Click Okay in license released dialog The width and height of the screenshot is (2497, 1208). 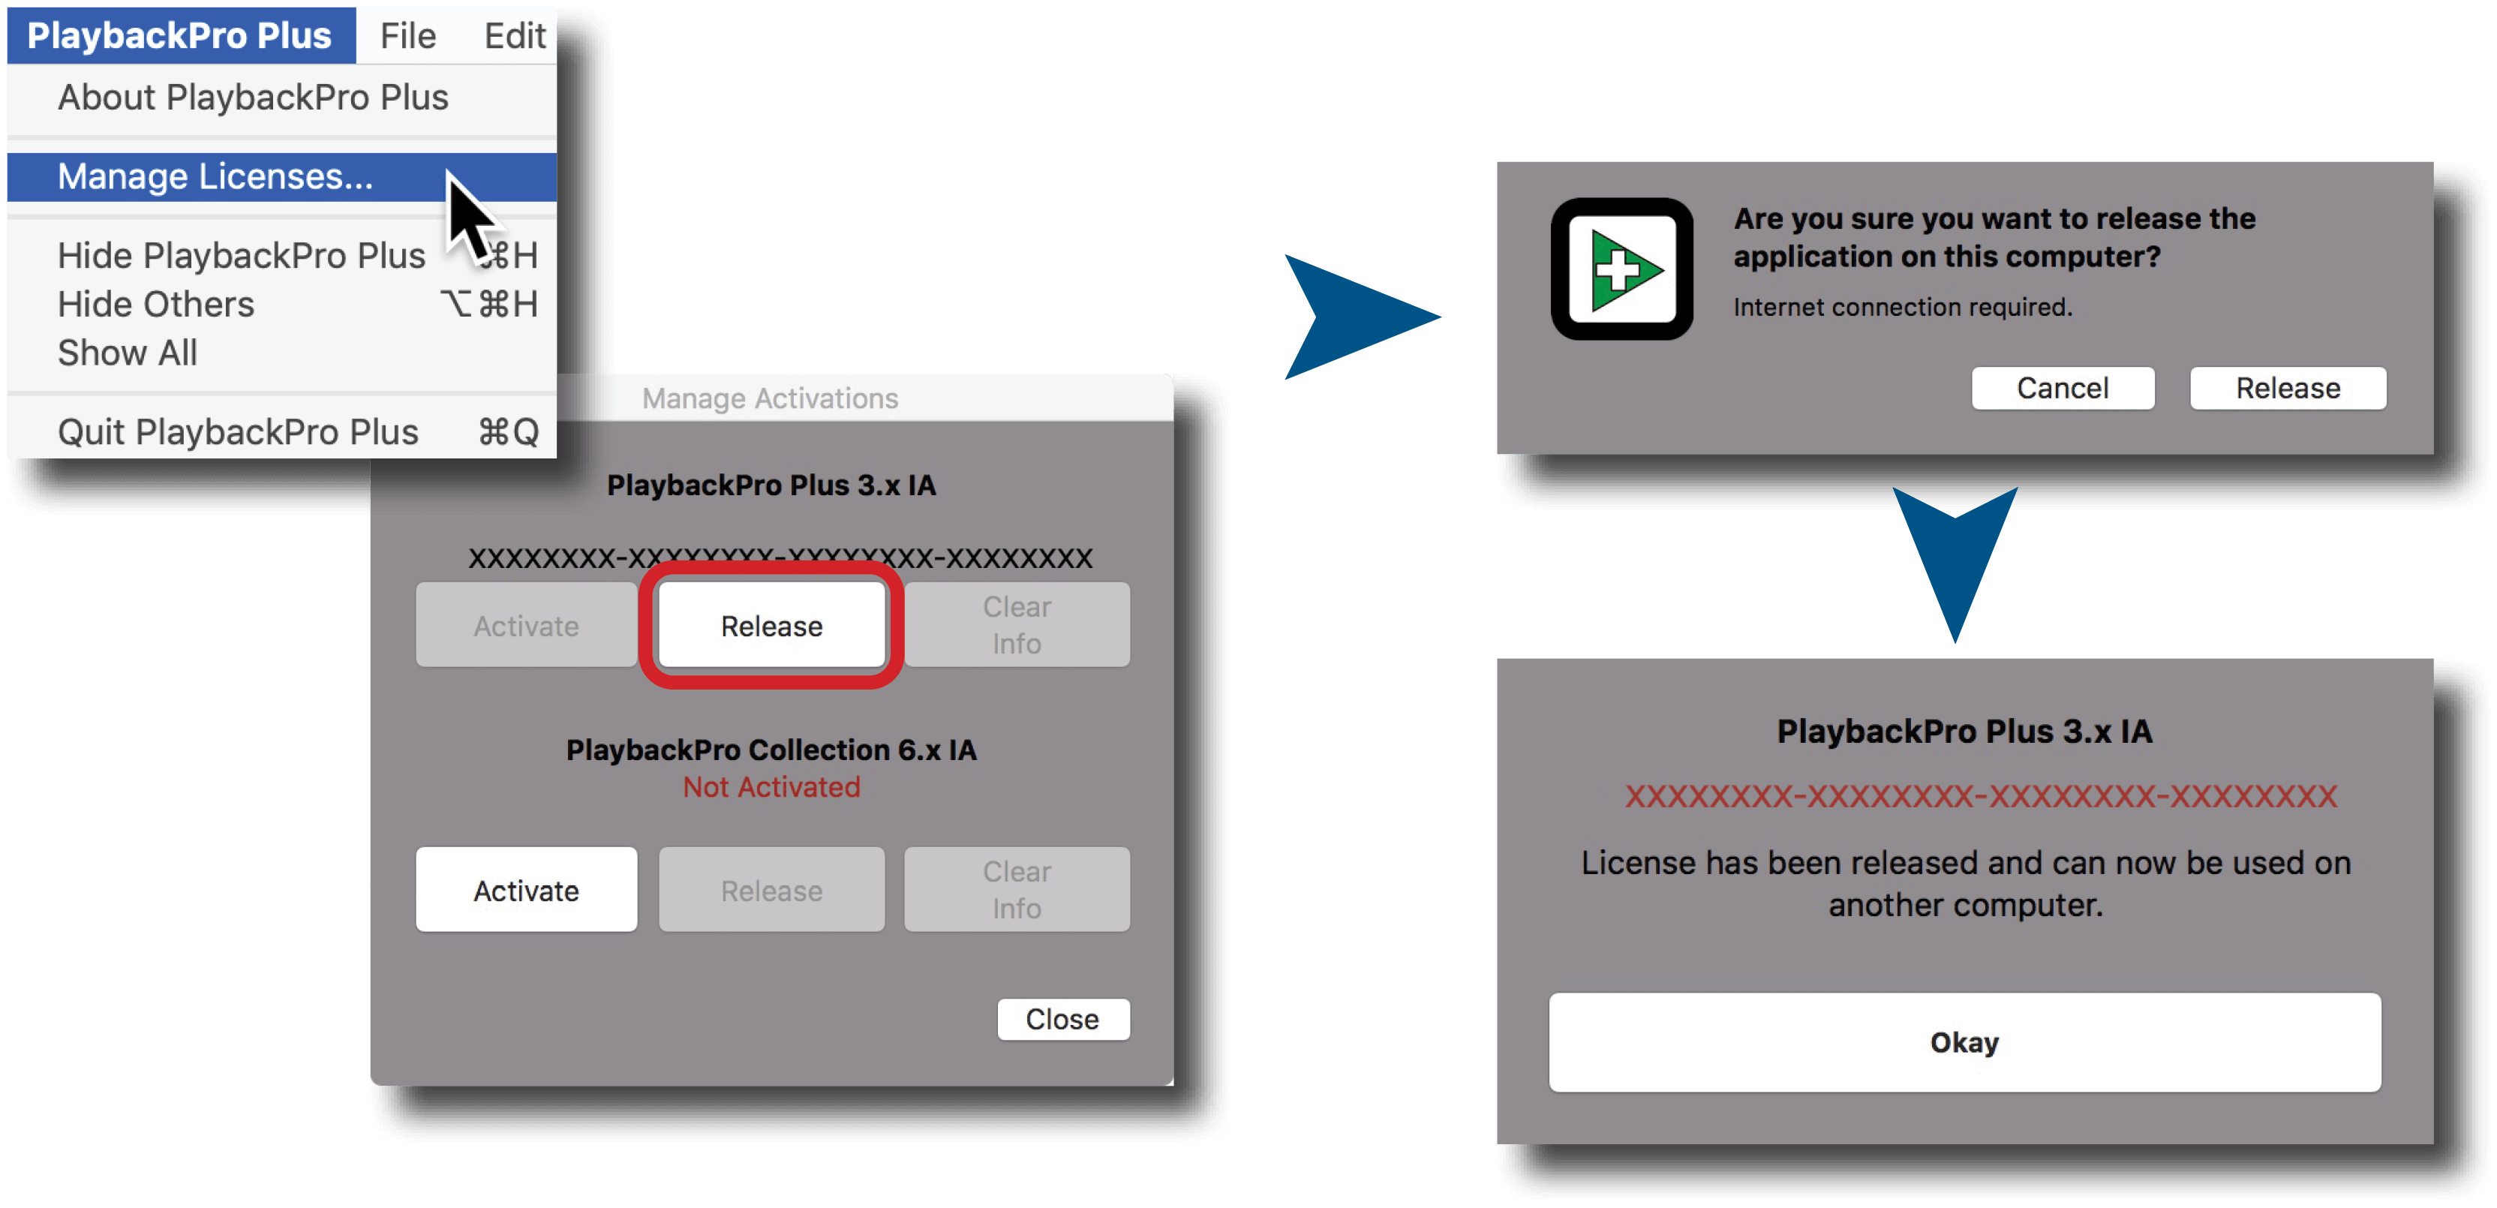[x=1965, y=1042]
